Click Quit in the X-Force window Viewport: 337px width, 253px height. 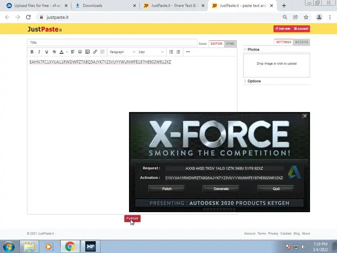click(x=276, y=189)
